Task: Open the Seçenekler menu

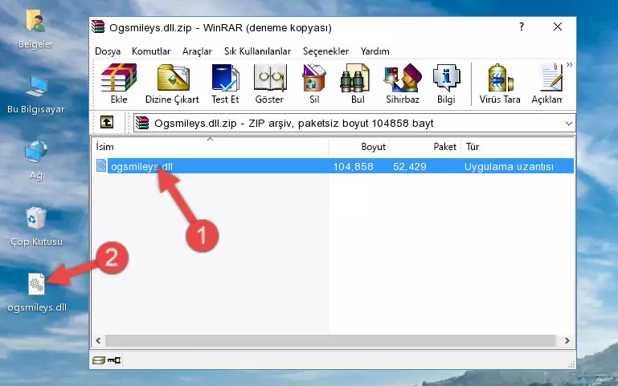Action: click(325, 51)
